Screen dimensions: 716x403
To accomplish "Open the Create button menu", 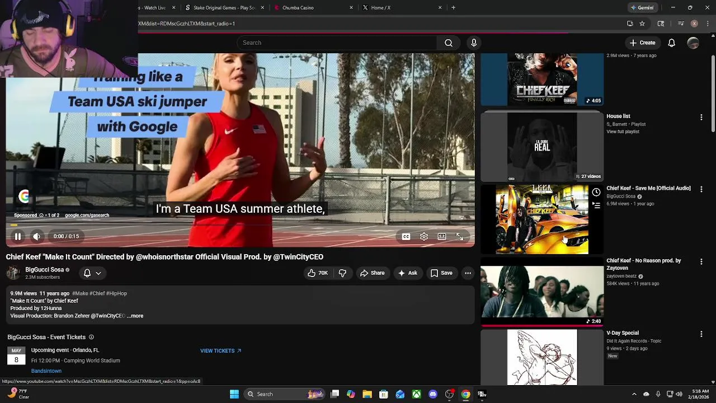I will tap(642, 43).
